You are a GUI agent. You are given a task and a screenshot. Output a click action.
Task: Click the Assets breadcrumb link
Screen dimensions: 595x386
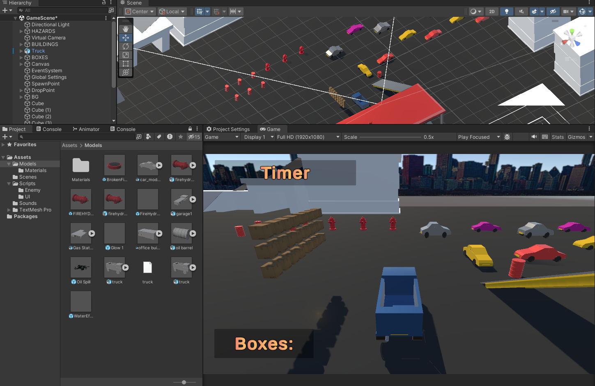coord(69,145)
